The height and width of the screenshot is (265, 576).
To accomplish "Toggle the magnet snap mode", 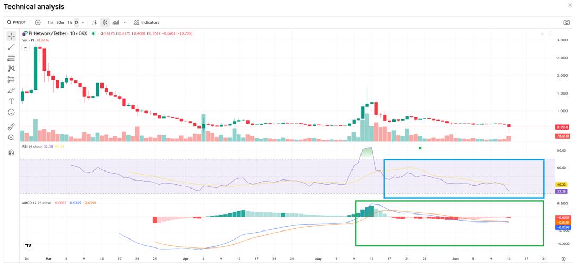I will [x=11, y=152].
